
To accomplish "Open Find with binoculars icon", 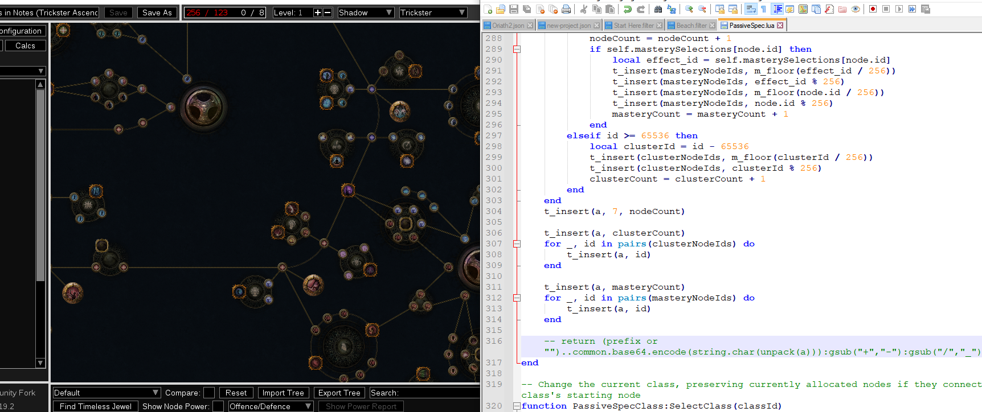I will click(x=658, y=9).
